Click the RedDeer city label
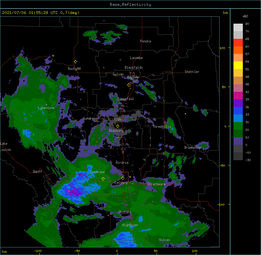The height and width of the screenshot is (255, 261). 133,77
